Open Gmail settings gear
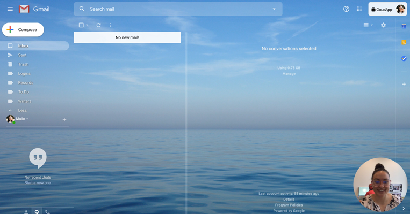Image resolution: width=410 pixels, height=214 pixels. [x=383, y=25]
